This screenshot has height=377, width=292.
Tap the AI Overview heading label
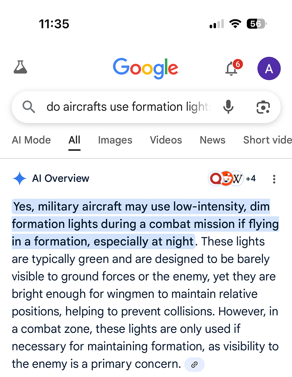point(61,178)
